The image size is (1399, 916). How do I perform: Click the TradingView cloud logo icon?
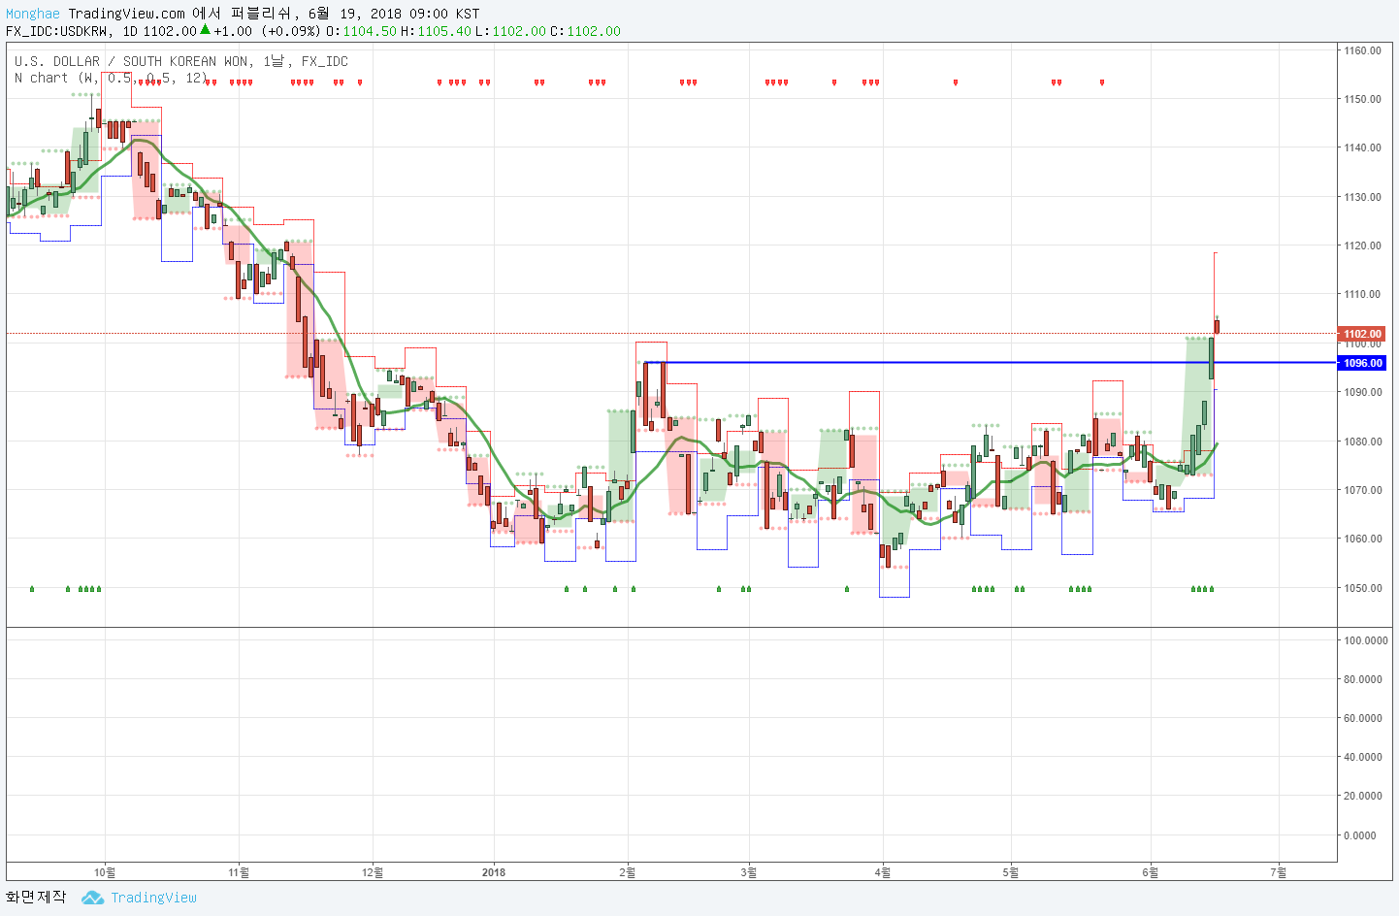(x=93, y=898)
